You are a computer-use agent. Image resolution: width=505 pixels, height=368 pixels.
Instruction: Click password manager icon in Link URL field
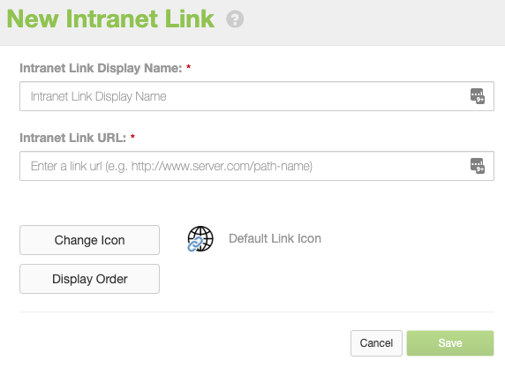pos(478,166)
